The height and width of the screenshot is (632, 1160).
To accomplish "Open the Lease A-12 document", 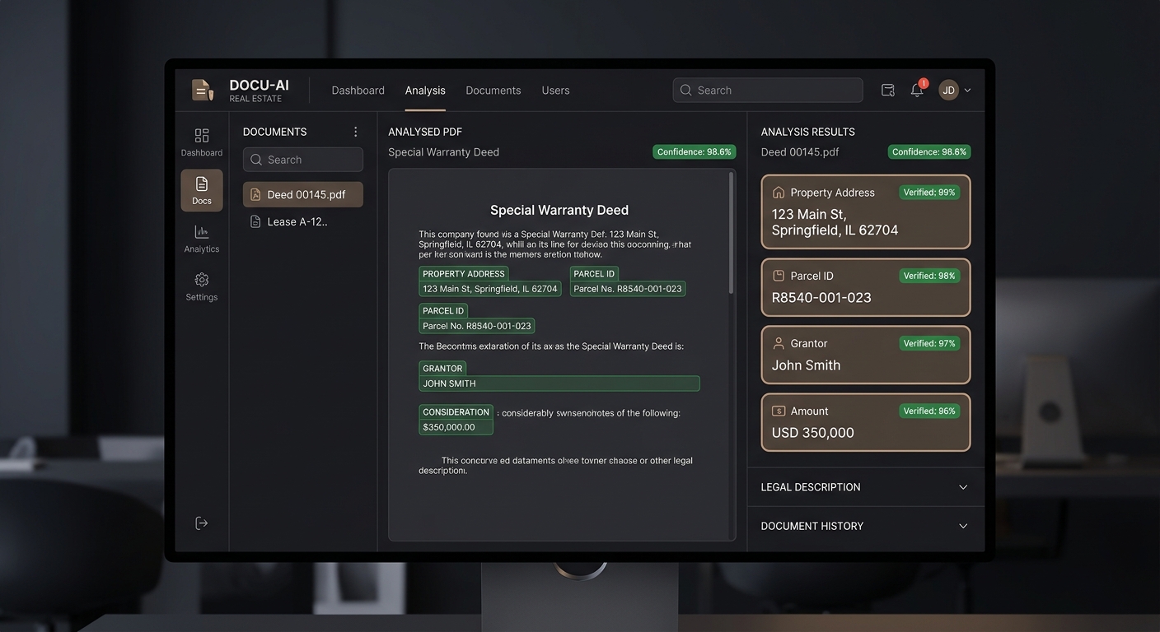I will (x=297, y=221).
